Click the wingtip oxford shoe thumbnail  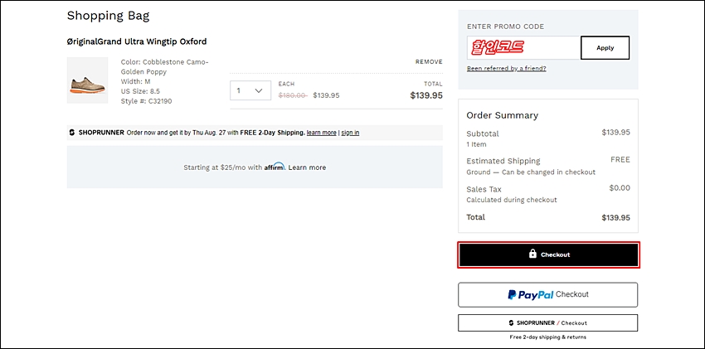87,80
